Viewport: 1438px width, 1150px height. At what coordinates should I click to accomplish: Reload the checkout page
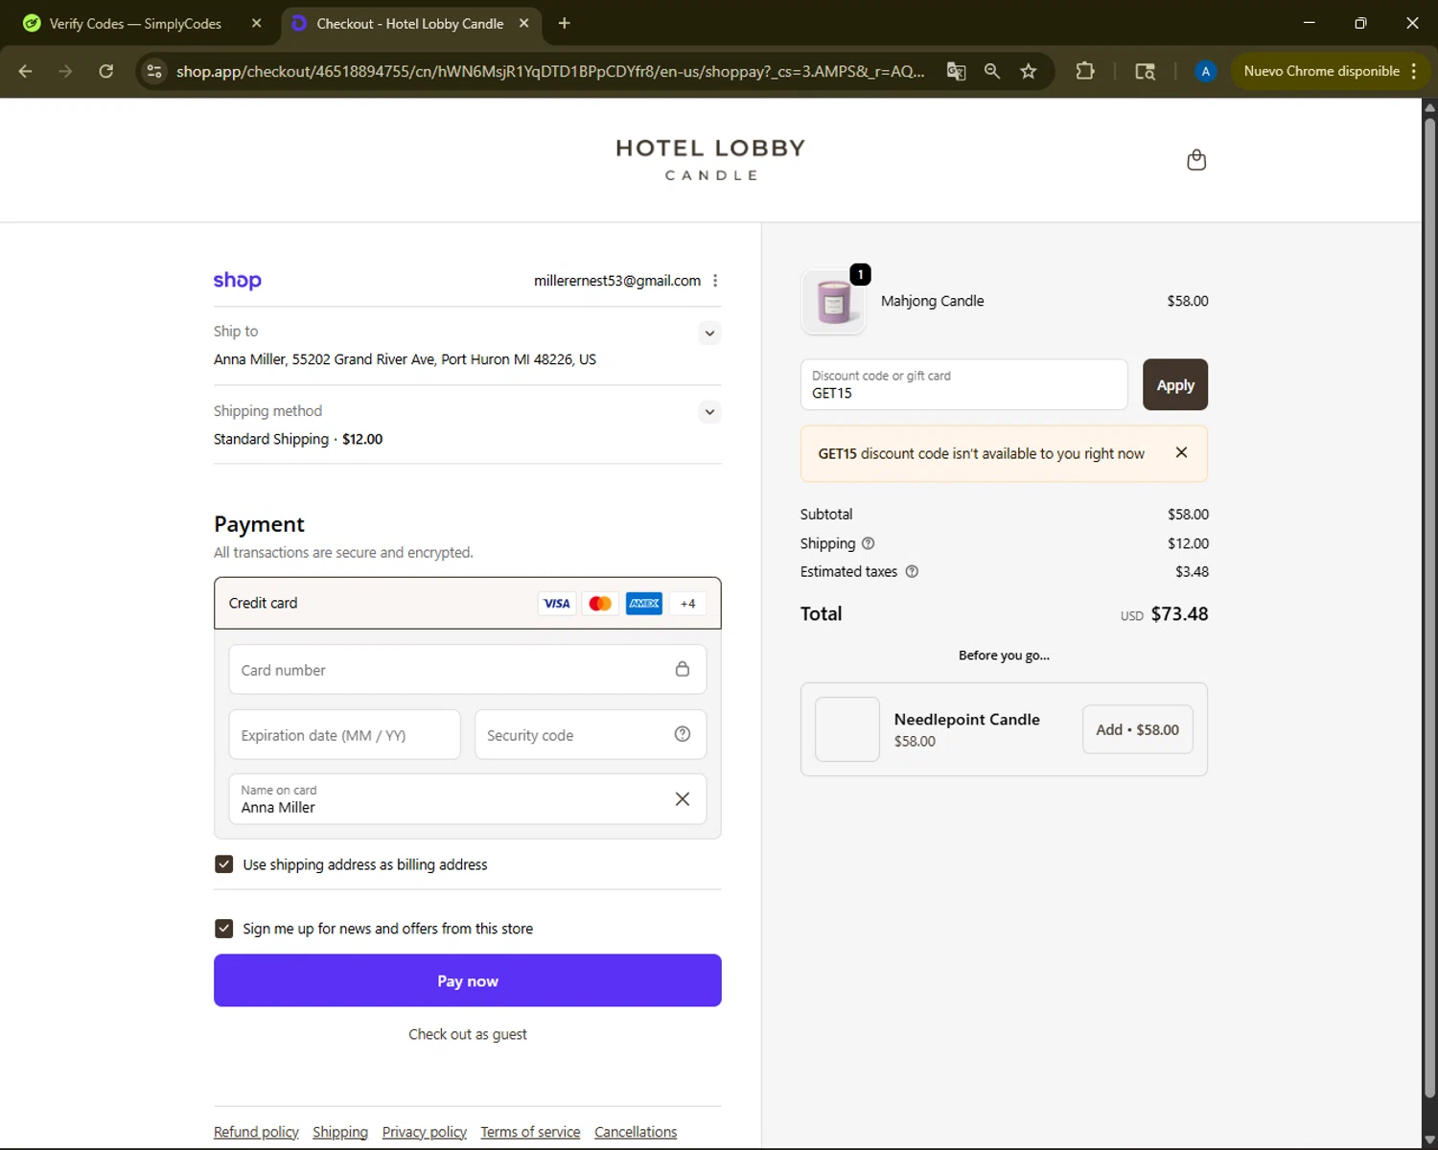coord(106,71)
